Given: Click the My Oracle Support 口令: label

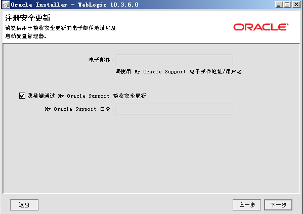Looking at the screenshot, I should tap(79, 109).
